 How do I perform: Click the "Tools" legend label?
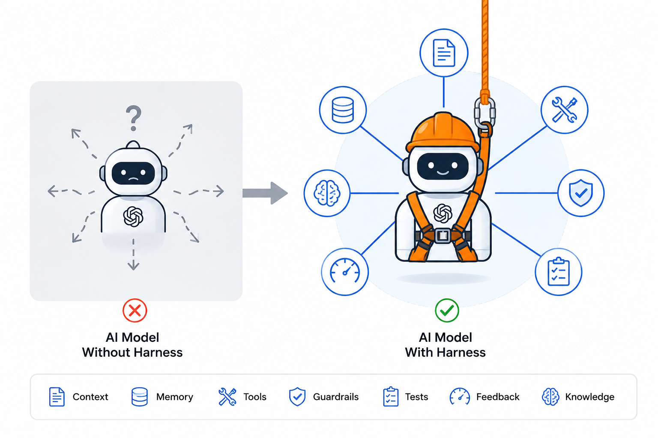255,397
